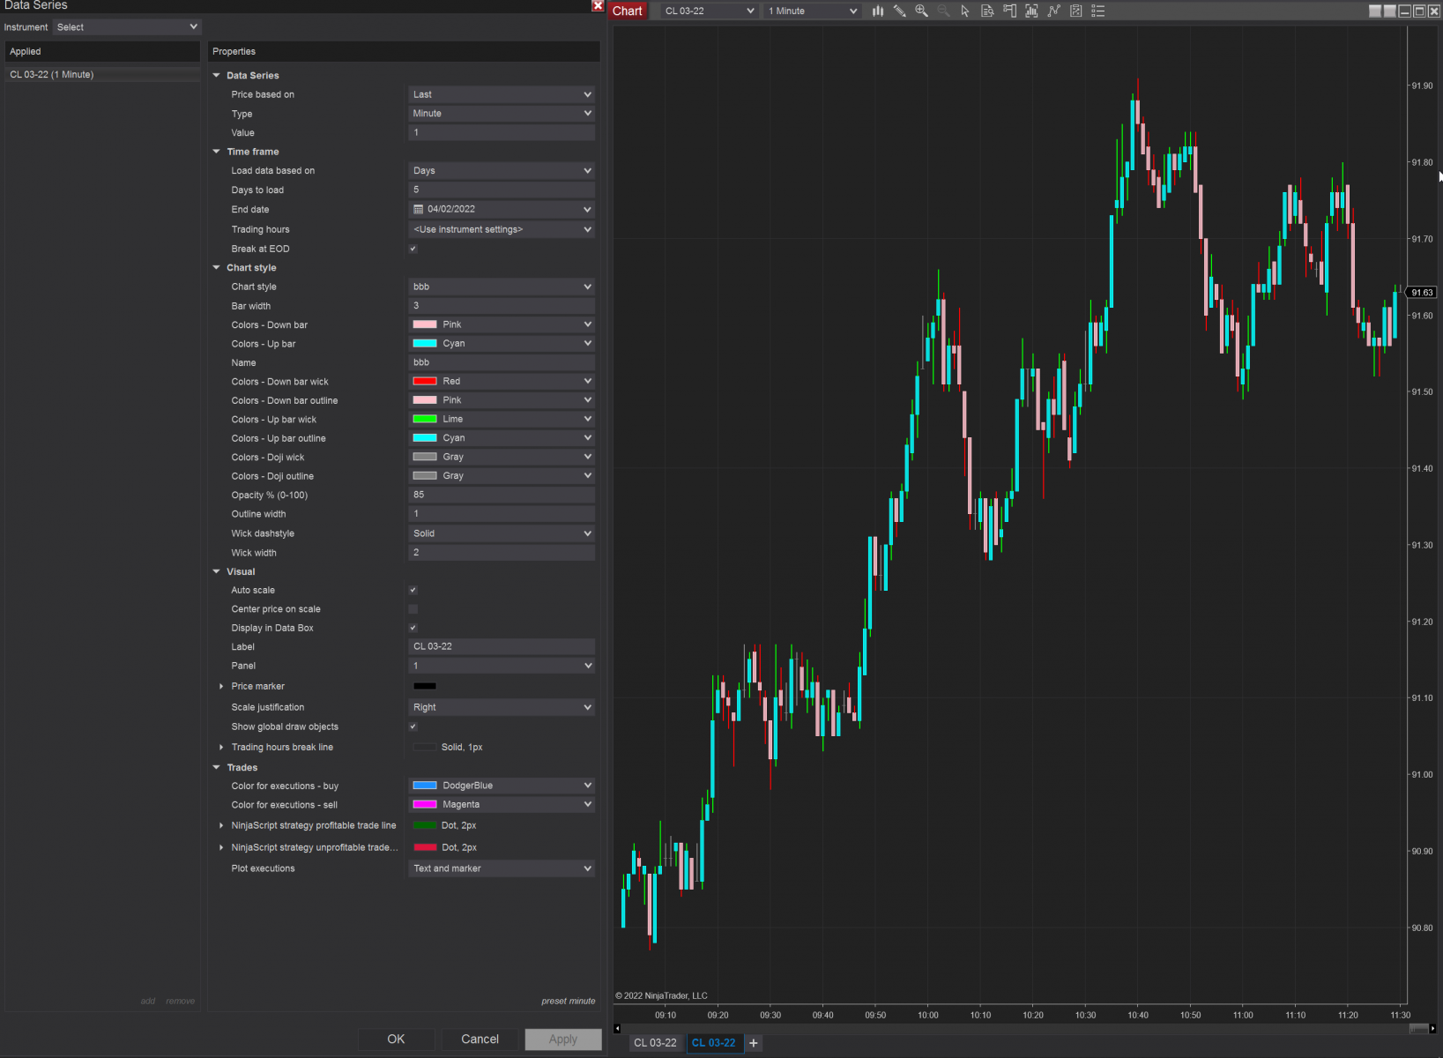This screenshot has height=1058, width=1443.
Task: Open Load data based on dropdown
Action: coord(502,171)
